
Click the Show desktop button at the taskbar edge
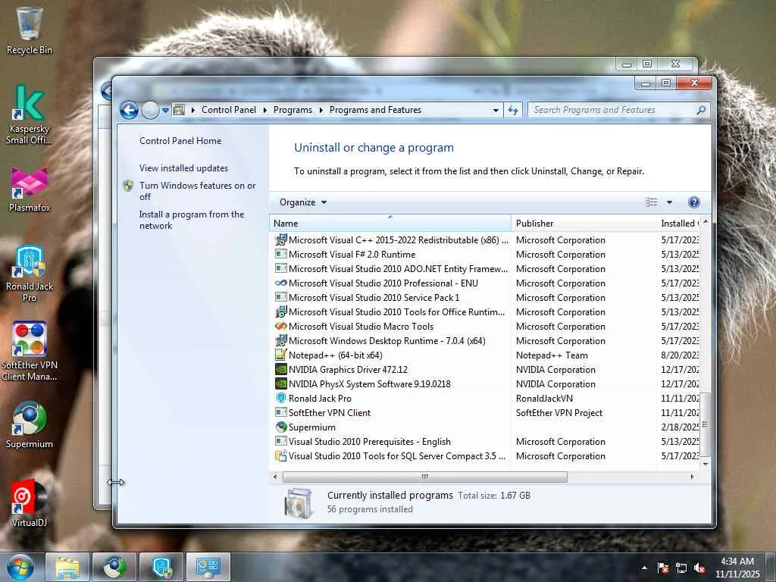771,567
